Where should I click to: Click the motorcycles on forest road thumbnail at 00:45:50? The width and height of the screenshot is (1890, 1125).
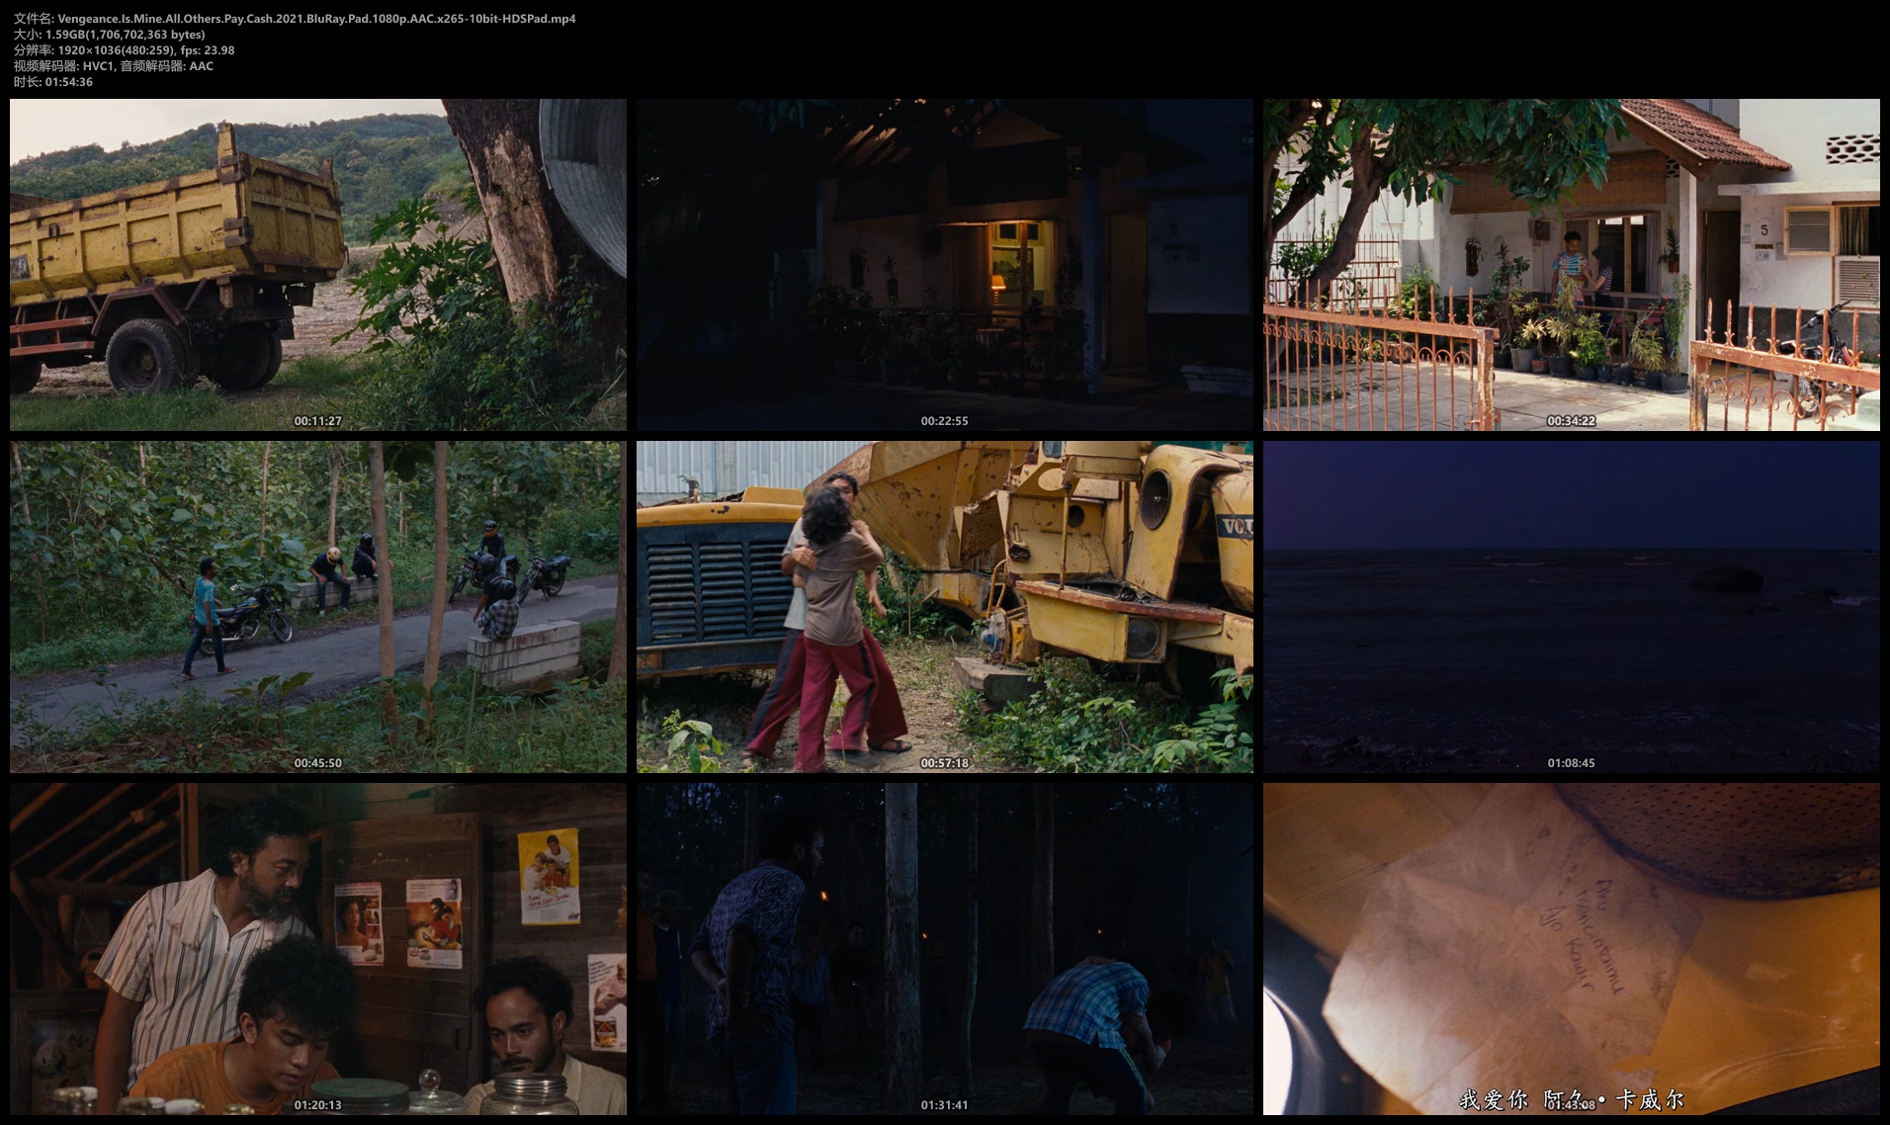318,607
